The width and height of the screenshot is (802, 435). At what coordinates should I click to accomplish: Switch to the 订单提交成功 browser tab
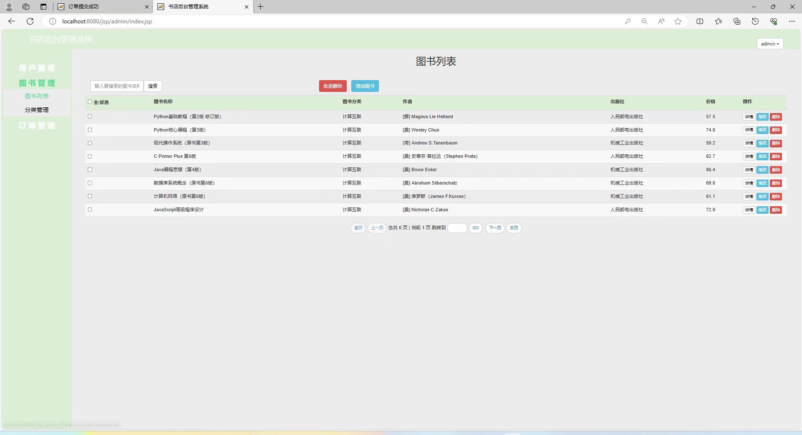[102, 7]
